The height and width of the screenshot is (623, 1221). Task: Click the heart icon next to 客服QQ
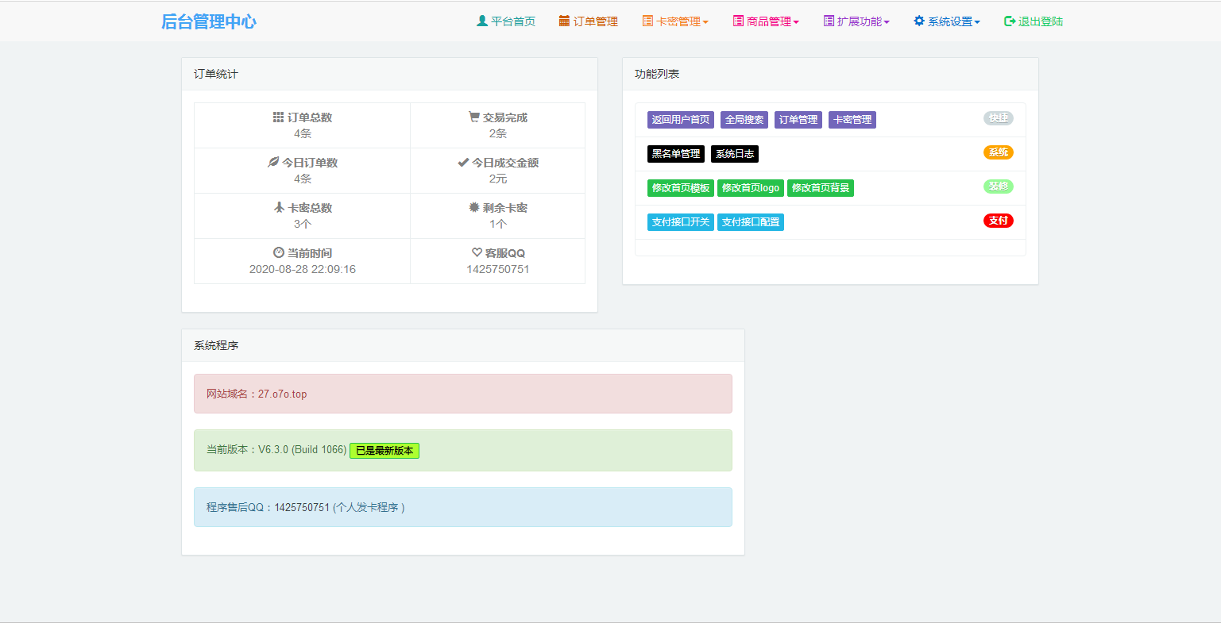pos(477,253)
